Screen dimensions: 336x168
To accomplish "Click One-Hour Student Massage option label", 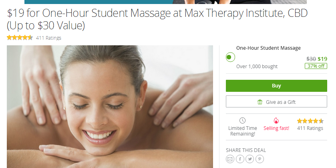I will (x=268, y=48).
